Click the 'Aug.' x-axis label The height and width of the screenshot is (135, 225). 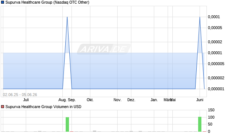point(62,100)
